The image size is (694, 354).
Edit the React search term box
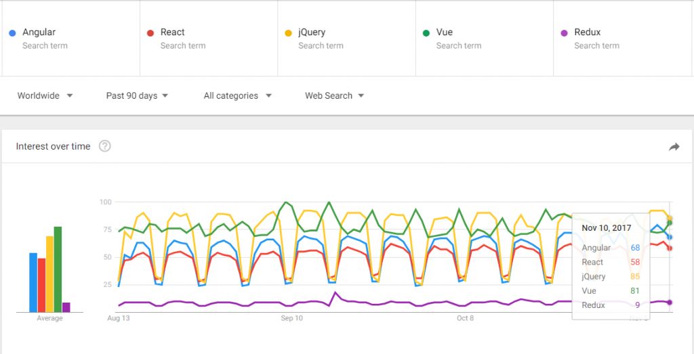209,38
